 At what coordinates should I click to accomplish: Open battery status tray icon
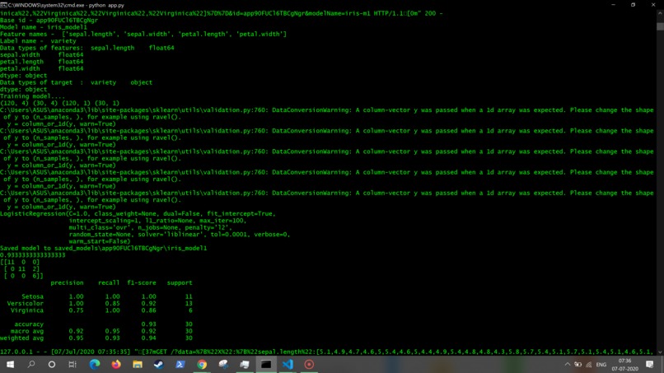(578, 364)
